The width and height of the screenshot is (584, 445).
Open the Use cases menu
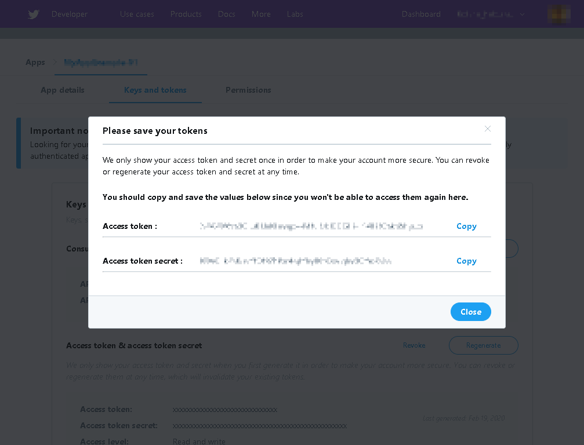[137, 14]
